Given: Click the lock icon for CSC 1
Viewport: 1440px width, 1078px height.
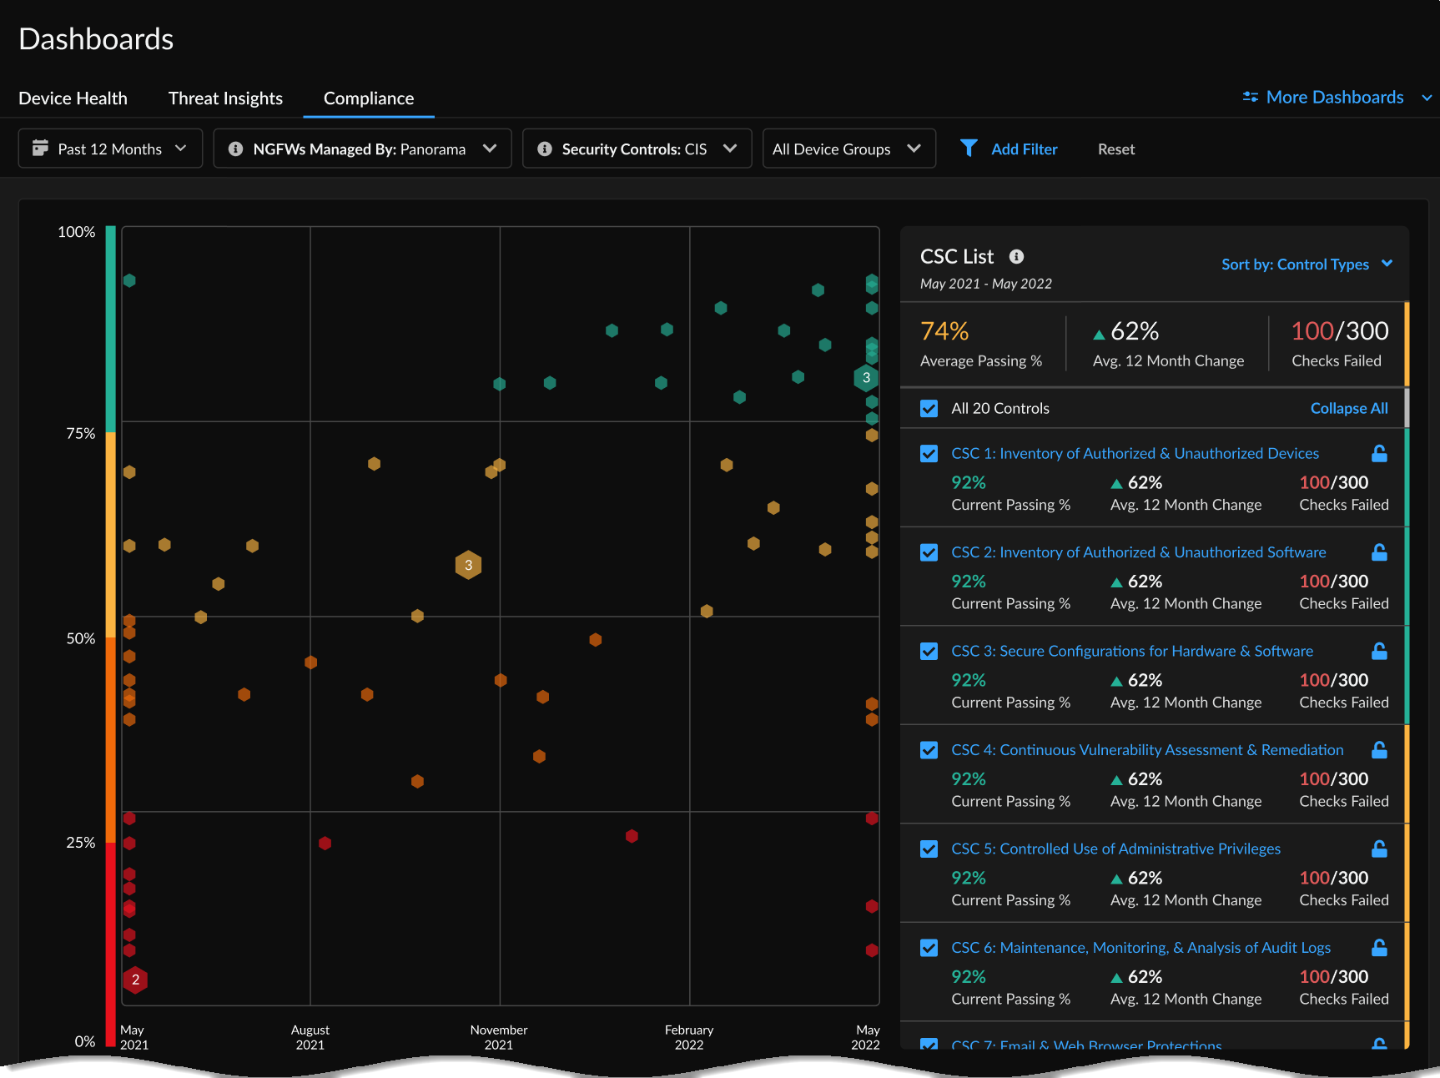Looking at the screenshot, I should (1379, 453).
